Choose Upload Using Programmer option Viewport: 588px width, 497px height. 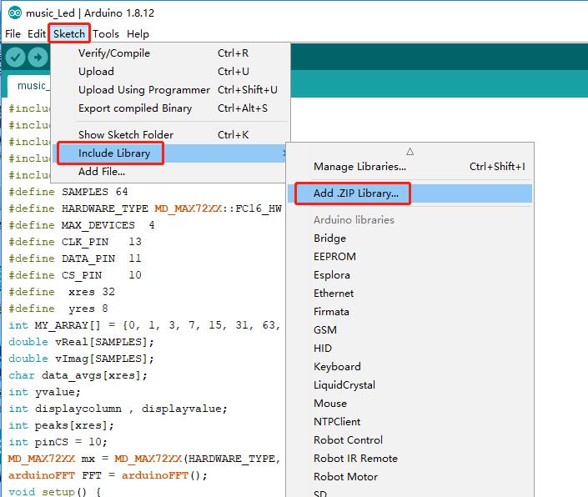click(143, 90)
